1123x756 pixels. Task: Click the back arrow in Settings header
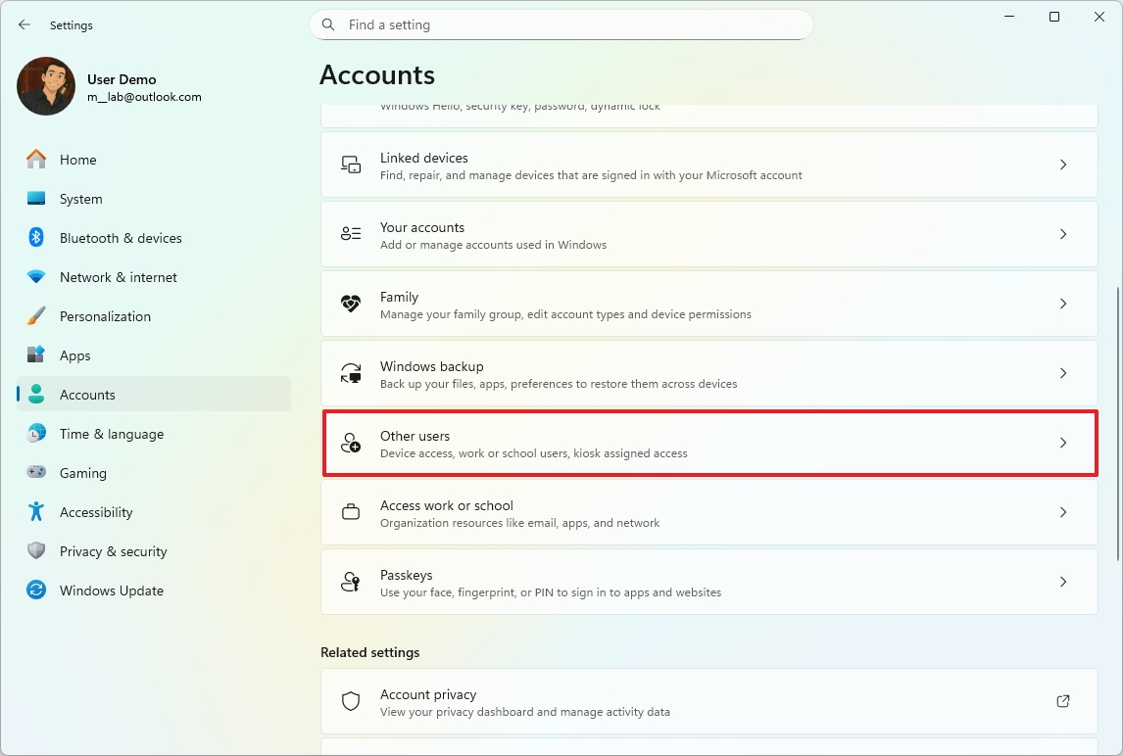coord(24,25)
